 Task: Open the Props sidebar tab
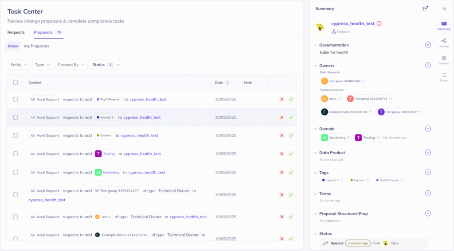[x=443, y=77]
